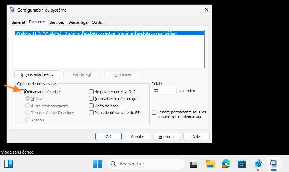Enable Vidéo de base checkbox
The image size is (289, 172).
(x=91, y=106)
